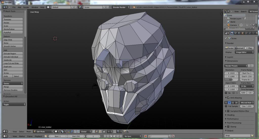Enable the Full Sample checkbox
The width and height of the screenshot is (259, 139).
(x=226, y=106)
